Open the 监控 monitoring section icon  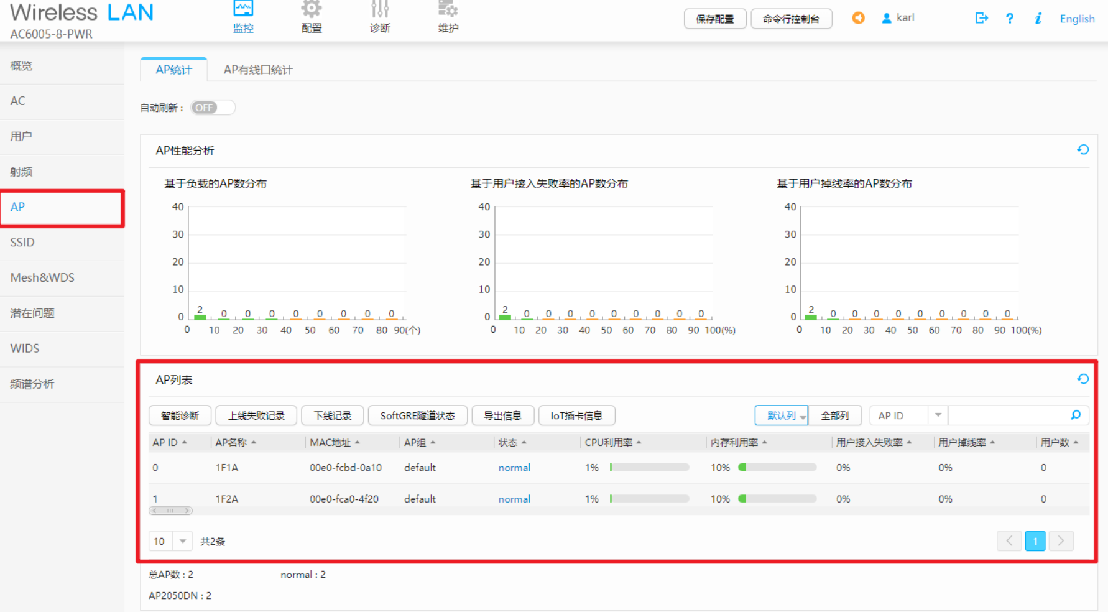point(243,9)
